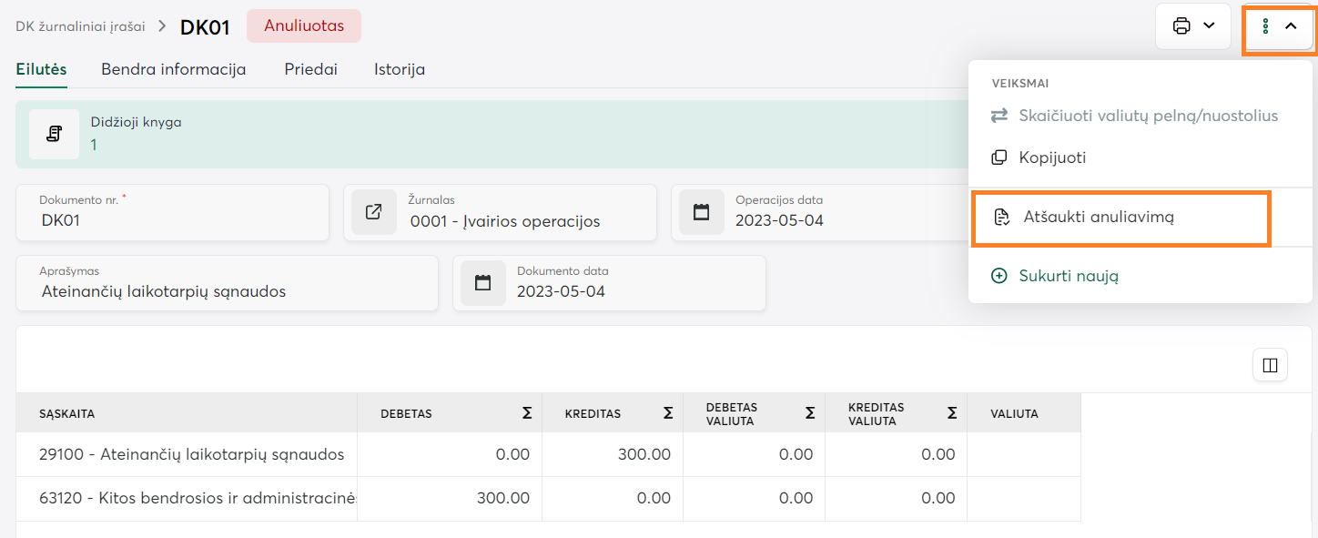Open calendar for Operacijos data
The width and height of the screenshot is (1318, 538).
tap(701, 212)
